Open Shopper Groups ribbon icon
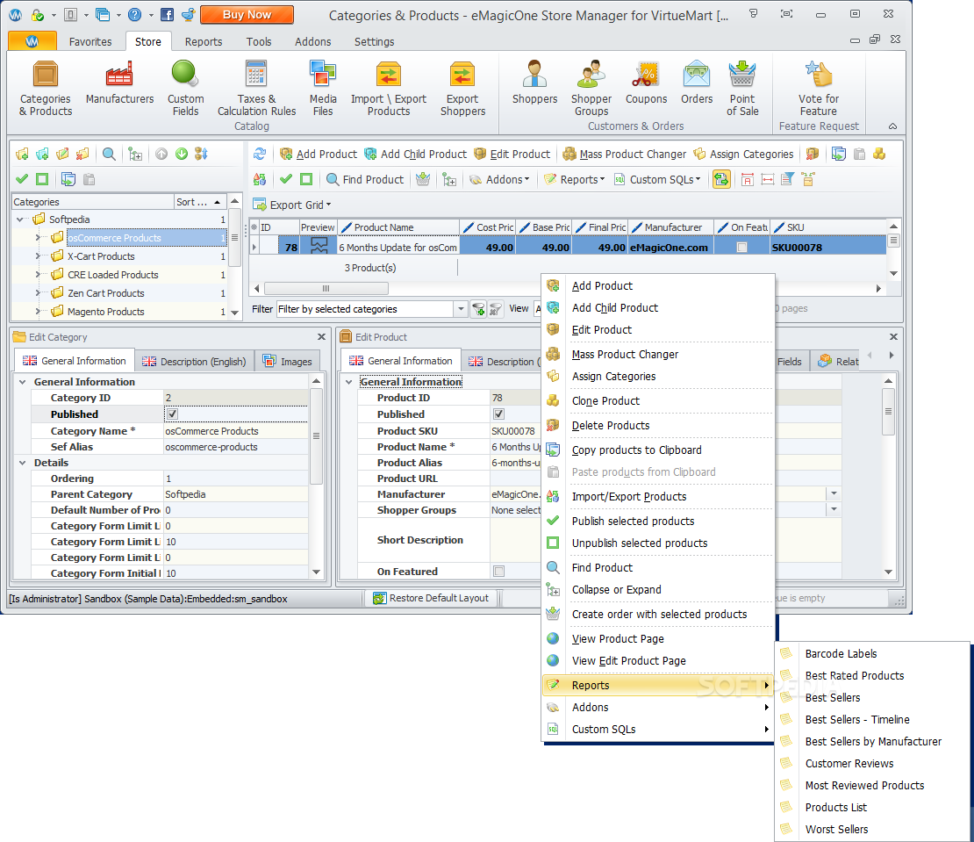The height and width of the screenshot is (842, 974). (x=591, y=89)
